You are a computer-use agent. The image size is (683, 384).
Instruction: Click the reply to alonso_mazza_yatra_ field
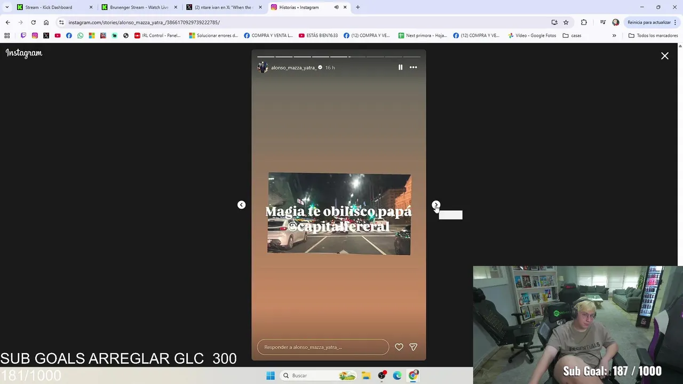[x=323, y=347]
